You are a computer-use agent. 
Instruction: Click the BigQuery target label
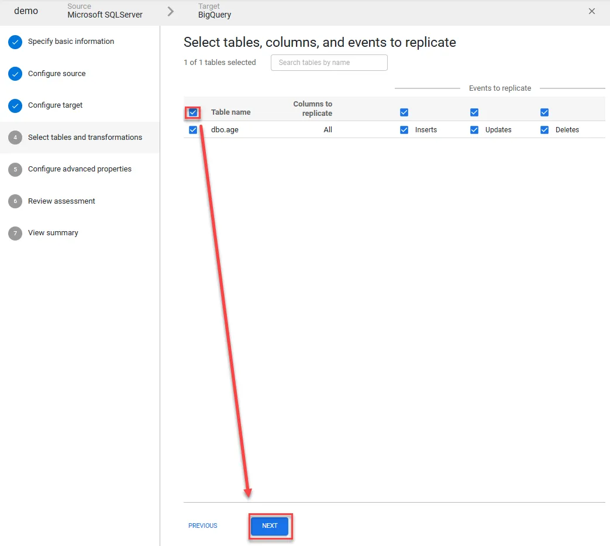pos(215,15)
